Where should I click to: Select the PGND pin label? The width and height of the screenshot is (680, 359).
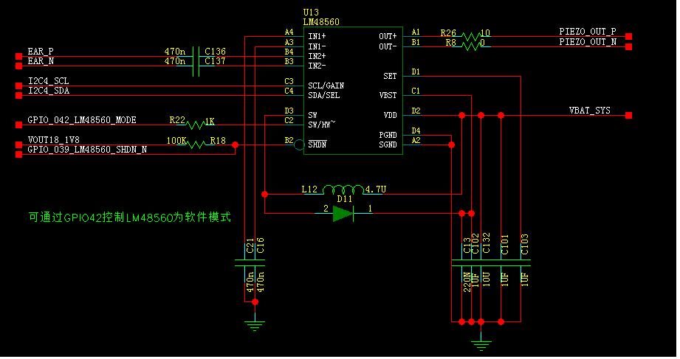pyautogui.click(x=388, y=135)
